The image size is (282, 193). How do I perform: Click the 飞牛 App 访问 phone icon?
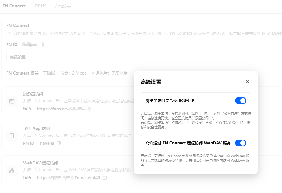point(12,136)
